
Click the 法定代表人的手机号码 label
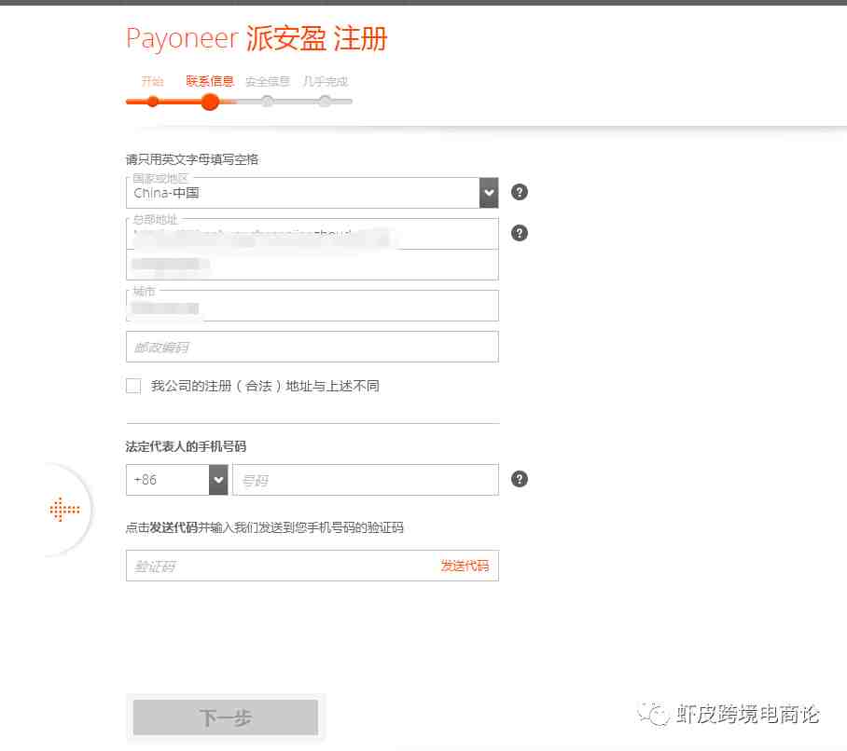tap(186, 446)
